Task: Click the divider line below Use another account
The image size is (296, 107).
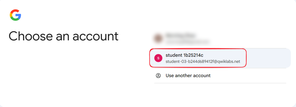Action: (220, 83)
